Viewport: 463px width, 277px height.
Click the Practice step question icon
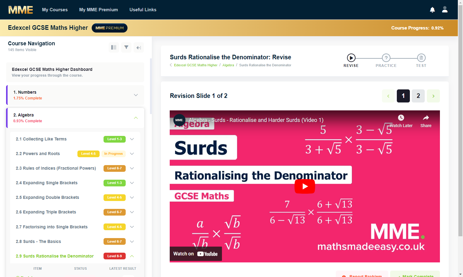click(x=386, y=58)
